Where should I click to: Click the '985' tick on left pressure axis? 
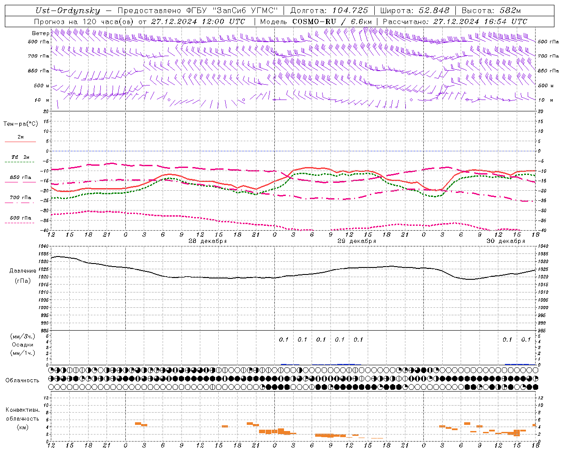click(46, 331)
